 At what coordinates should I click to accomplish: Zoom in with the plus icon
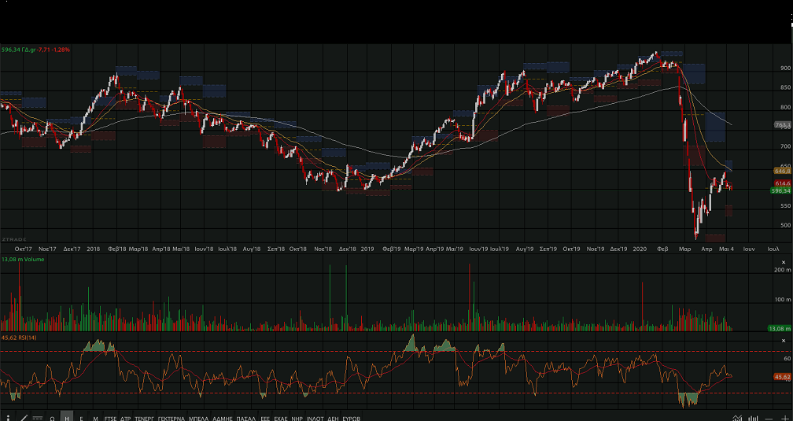pyautogui.click(x=784, y=417)
